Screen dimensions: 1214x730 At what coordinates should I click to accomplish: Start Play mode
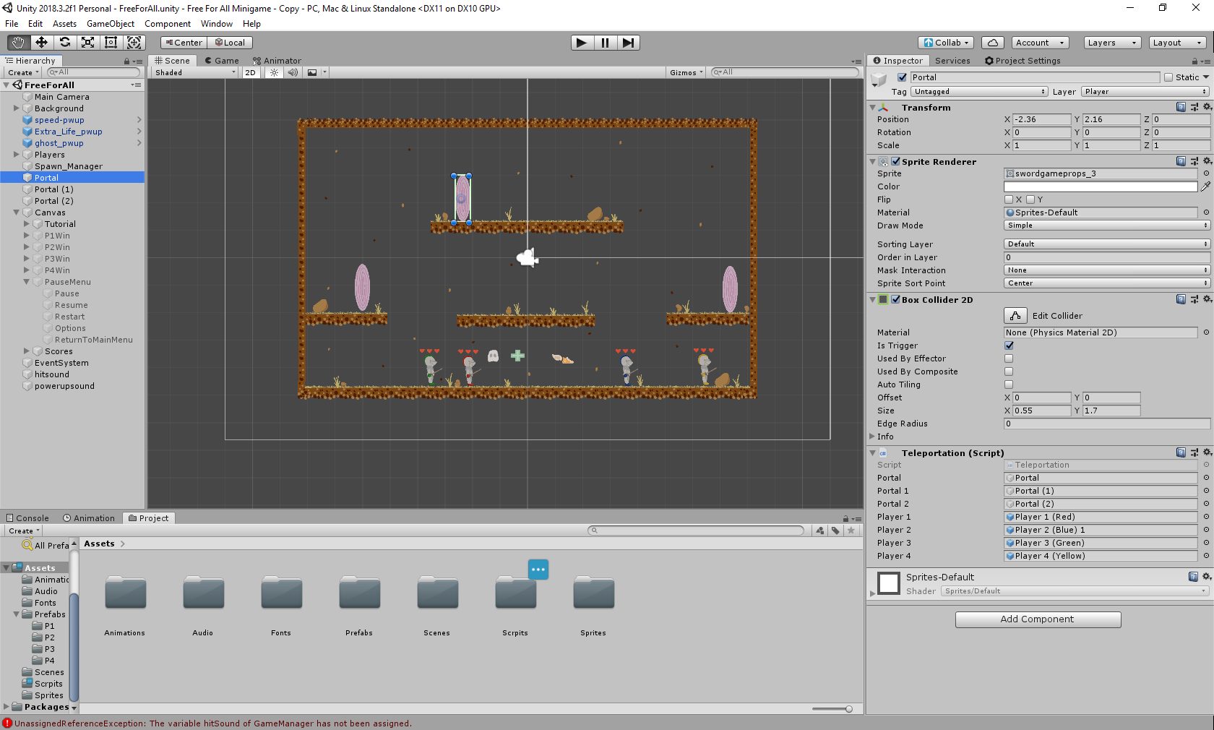(582, 43)
